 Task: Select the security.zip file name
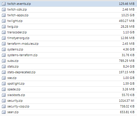click(x=15, y=101)
